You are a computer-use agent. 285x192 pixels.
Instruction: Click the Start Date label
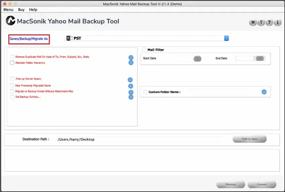coord(150,58)
